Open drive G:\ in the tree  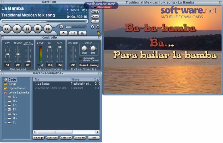coord(15,114)
